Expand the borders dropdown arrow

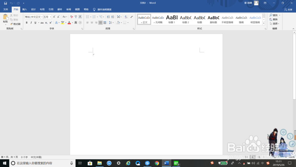[x=128, y=23]
